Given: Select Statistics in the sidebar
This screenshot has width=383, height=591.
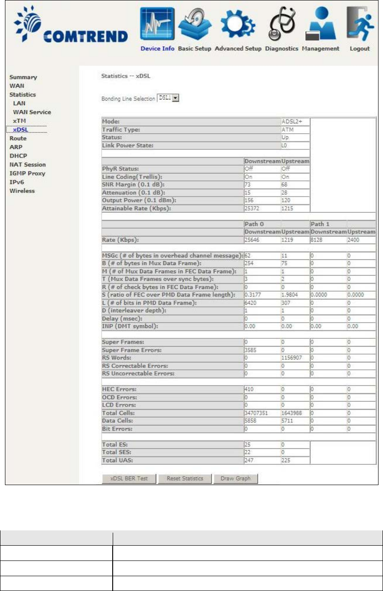Looking at the screenshot, I should [23, 95].
